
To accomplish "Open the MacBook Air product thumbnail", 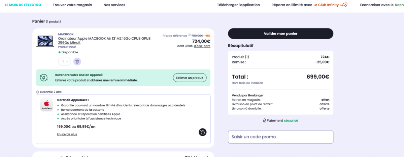I will (x=45, y=41).
